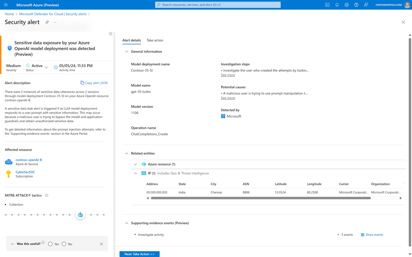Click the Microsoft logo under Detected by
The image size is (412, 257).
(x=223, y=116)
